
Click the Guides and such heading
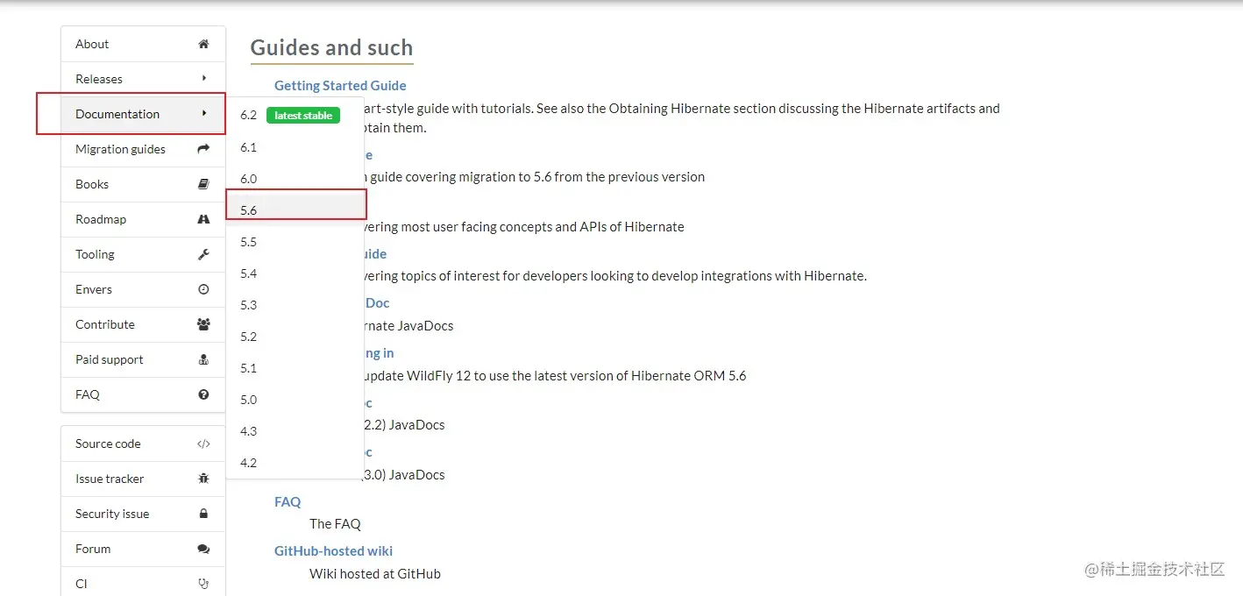[331, 47]
